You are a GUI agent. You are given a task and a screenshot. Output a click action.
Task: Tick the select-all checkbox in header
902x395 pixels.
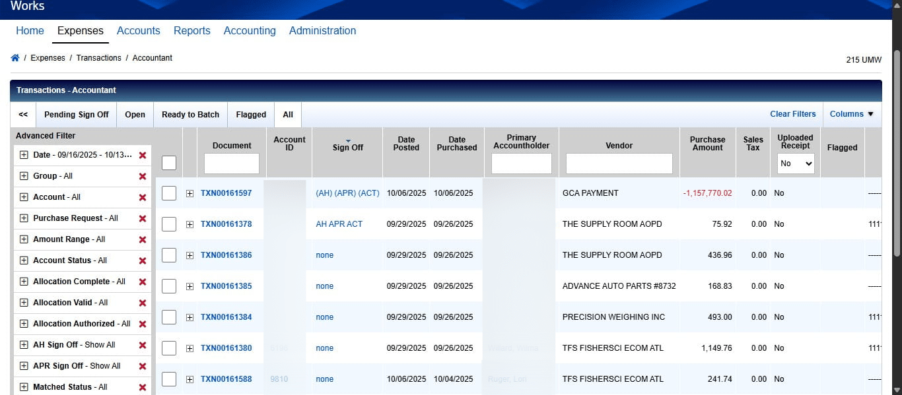[169, 162]
